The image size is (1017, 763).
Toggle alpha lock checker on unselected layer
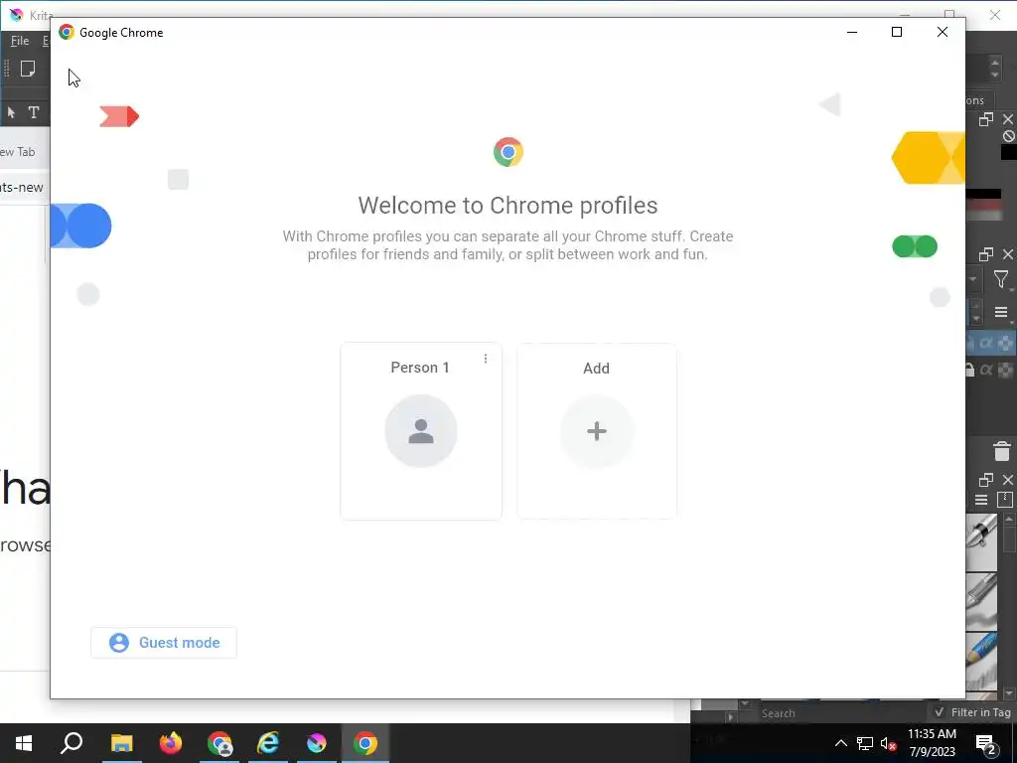coord(1005,371)
